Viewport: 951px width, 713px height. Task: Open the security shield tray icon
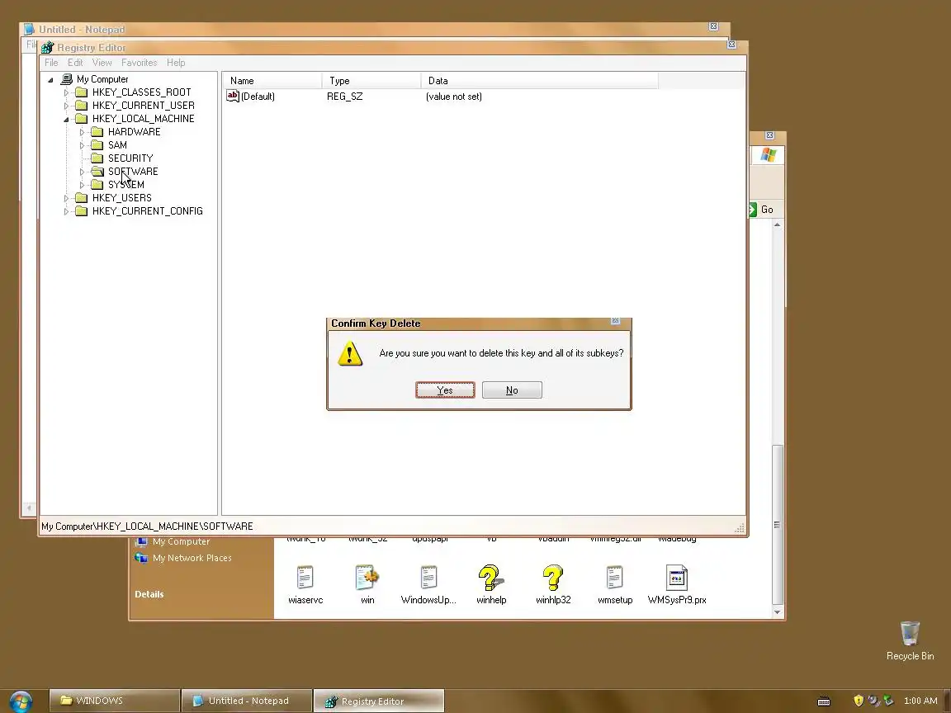click(x=859, y=701)
